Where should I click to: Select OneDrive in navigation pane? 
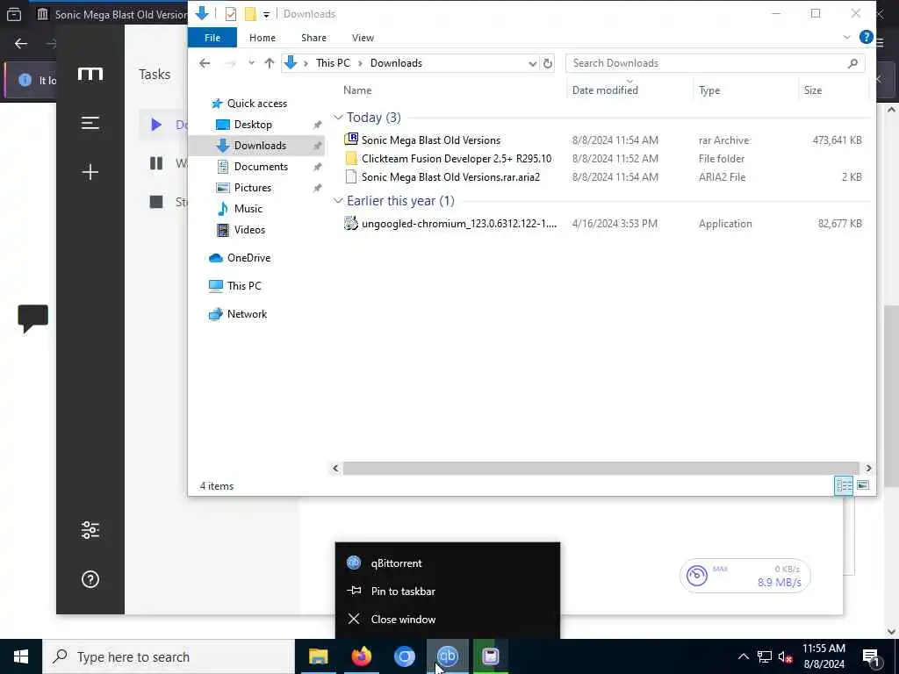(248, 258)
